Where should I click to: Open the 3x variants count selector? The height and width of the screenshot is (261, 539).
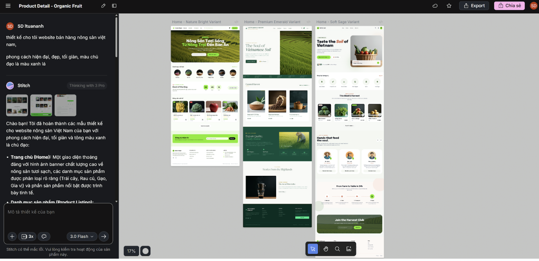(27, 236)
